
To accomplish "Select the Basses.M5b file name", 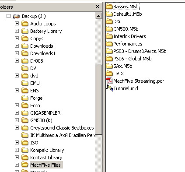I will coord(126,7).
